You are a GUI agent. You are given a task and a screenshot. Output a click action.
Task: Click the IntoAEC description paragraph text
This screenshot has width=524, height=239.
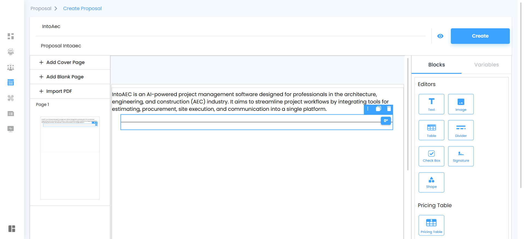click(250, 102)
